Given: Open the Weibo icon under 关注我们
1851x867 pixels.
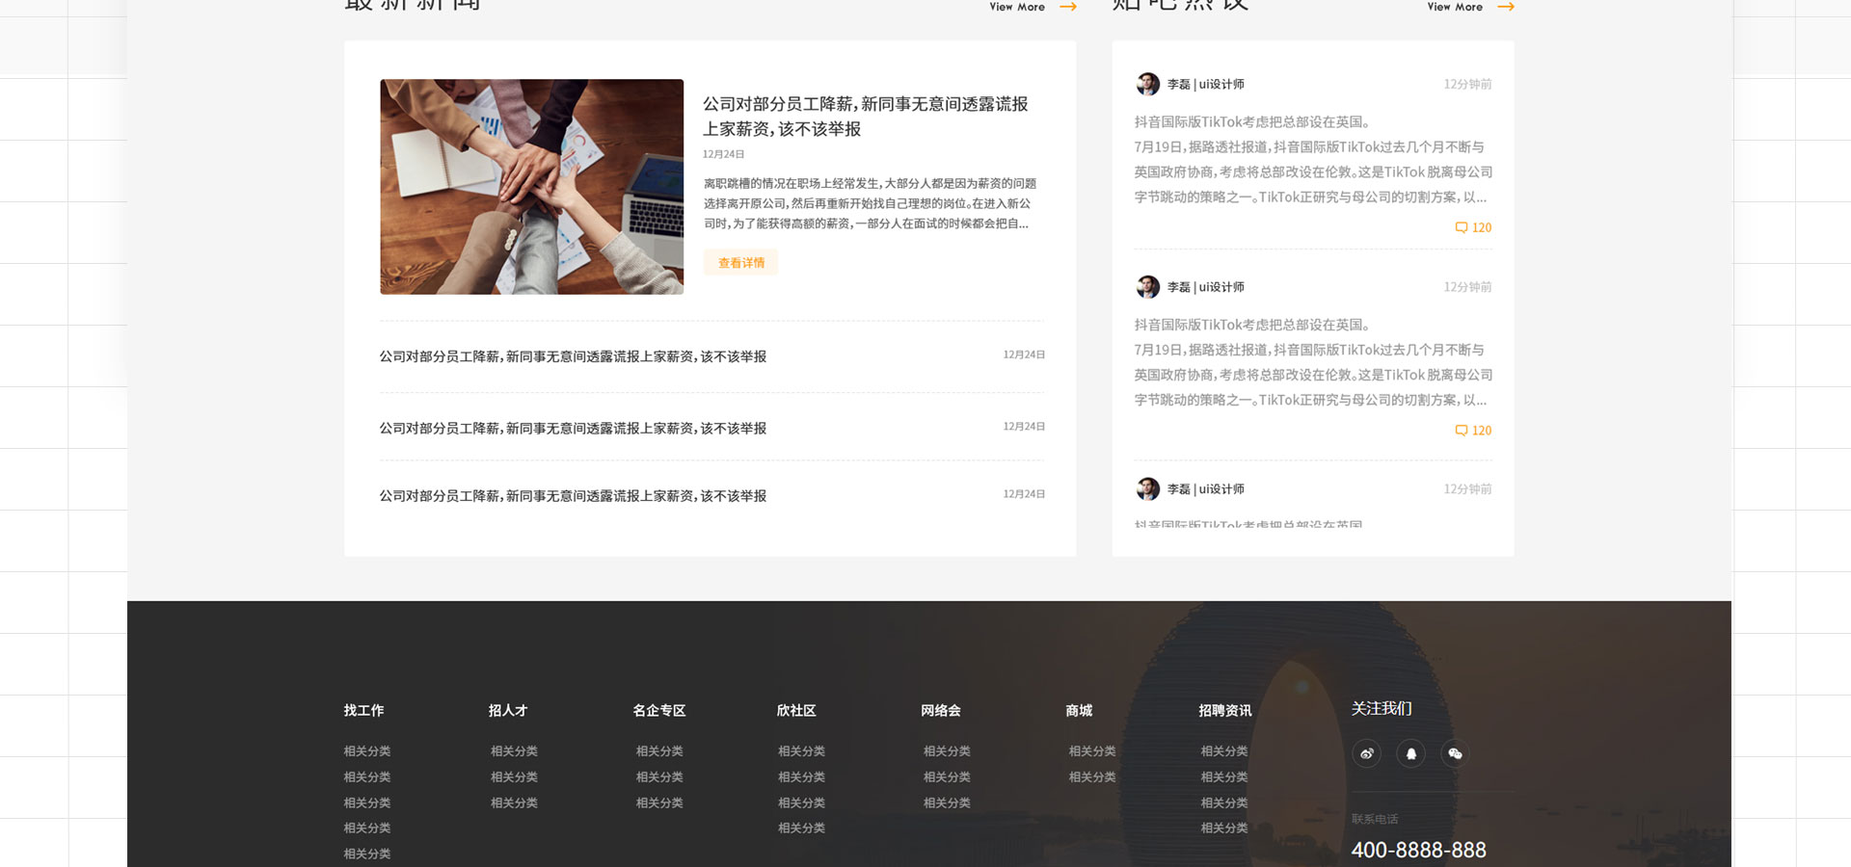Looking at the screenshot, I should (1366, 753).
